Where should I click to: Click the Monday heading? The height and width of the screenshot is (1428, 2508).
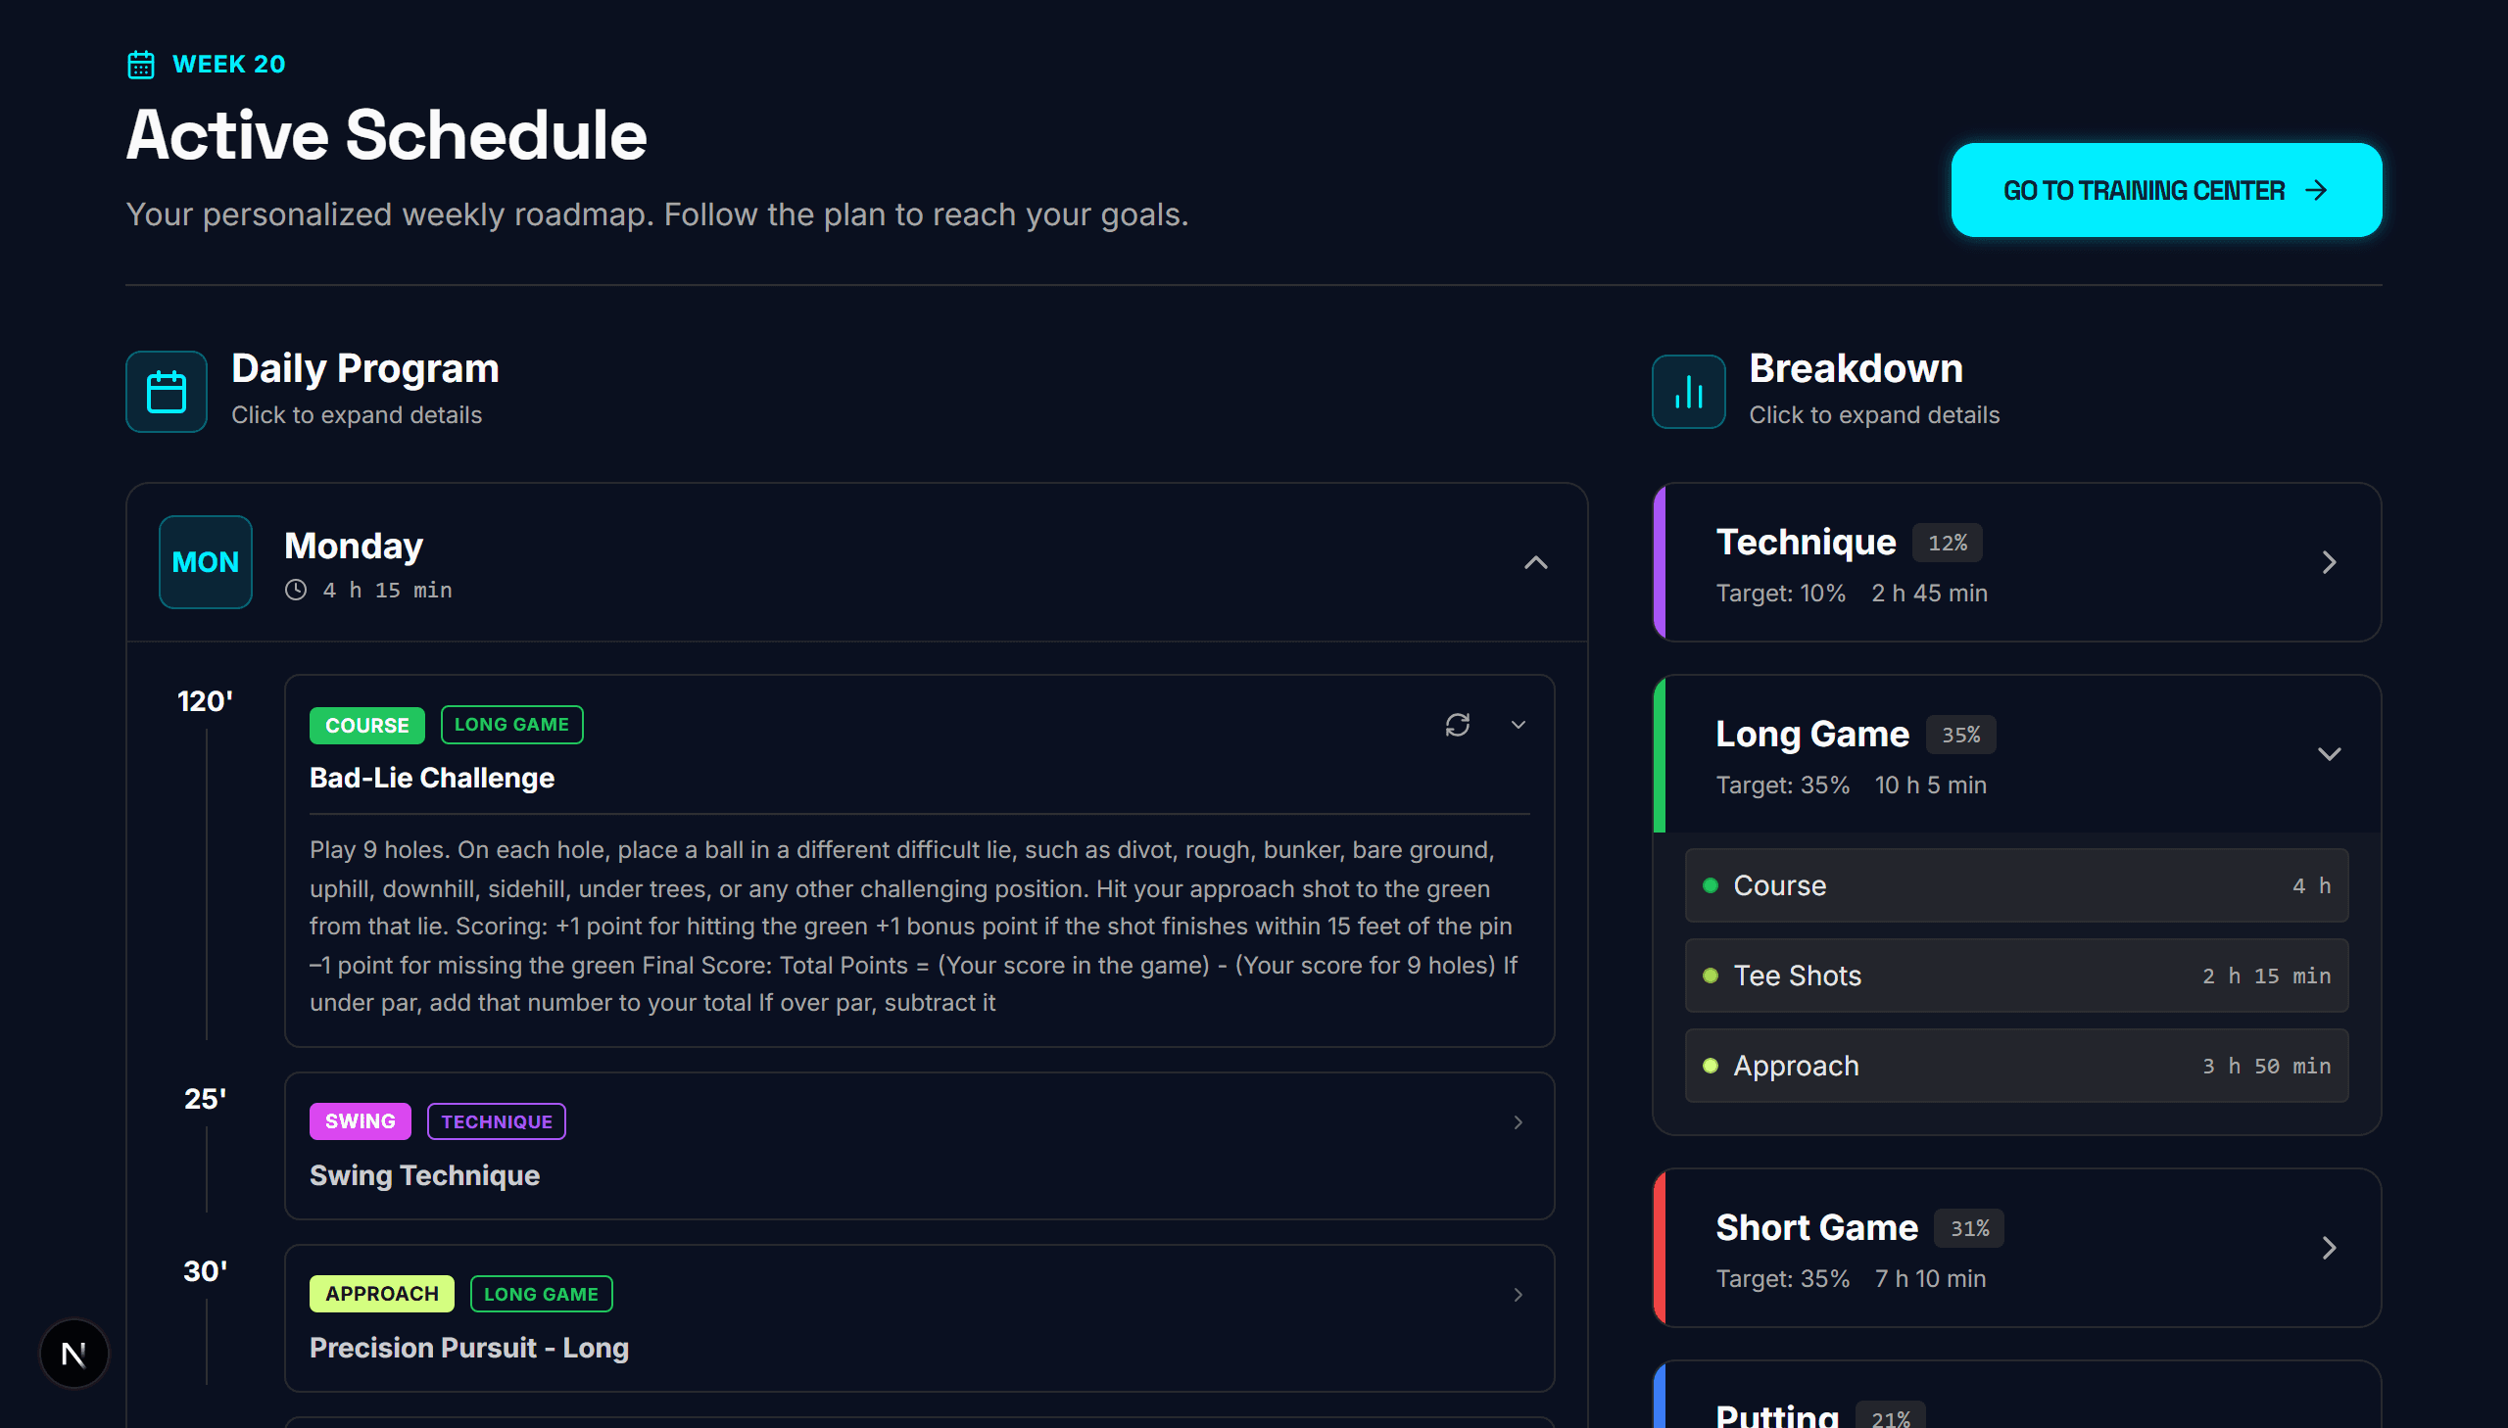353,546
